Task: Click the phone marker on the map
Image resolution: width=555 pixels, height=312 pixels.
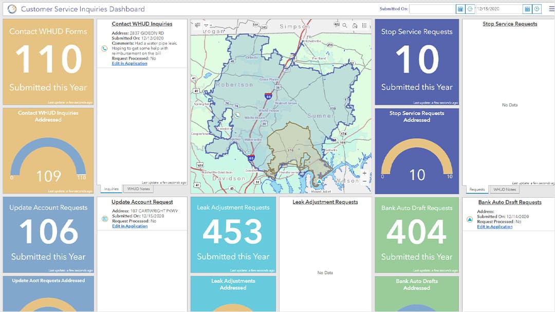Action: click(x=237, y=115)
